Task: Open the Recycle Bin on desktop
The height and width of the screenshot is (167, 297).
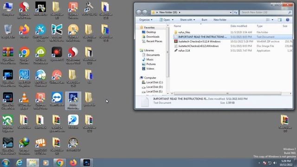Action: pos(8,32)
